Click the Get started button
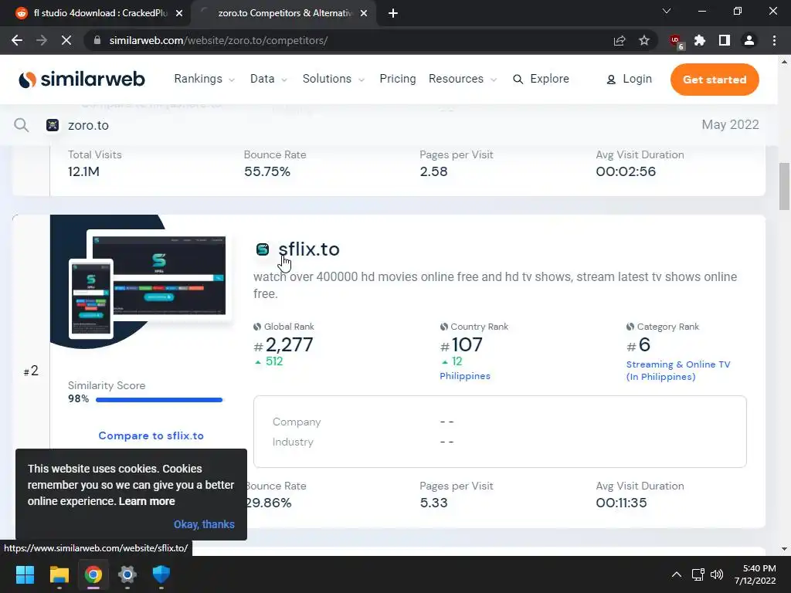The width and height of the screenshot is (791, 593). pyautogui.click(x=715, y=80)
